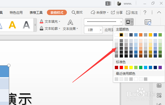Switch to the 表格工具 tab
The height and width of the screenshot is (105, 165).
(36, 12)
